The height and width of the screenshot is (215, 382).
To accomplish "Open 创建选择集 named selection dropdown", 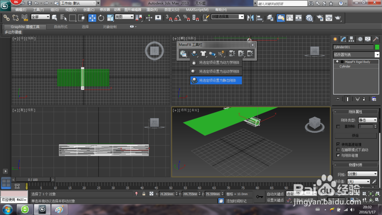I will (x=228, y=16).
